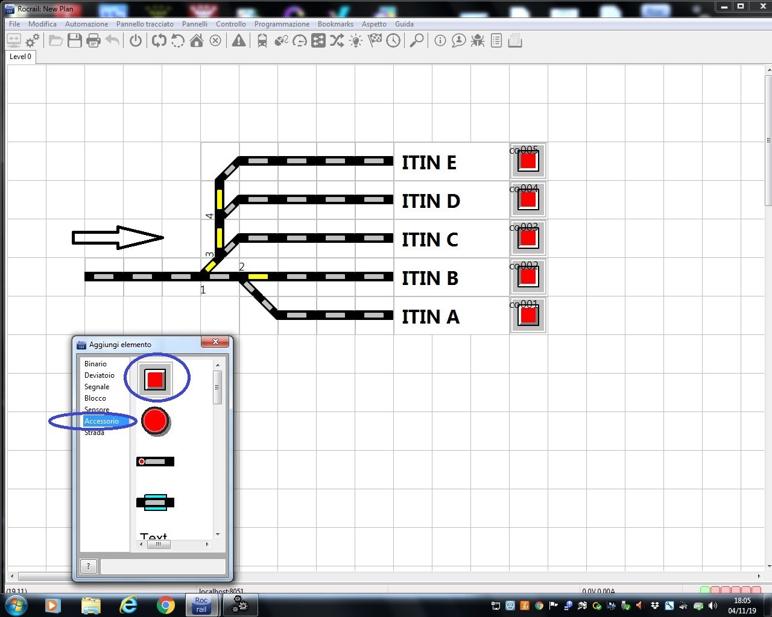Screen dimensions: 772x617
Task: Select Segnale in the element list
Action: [97, 387]
